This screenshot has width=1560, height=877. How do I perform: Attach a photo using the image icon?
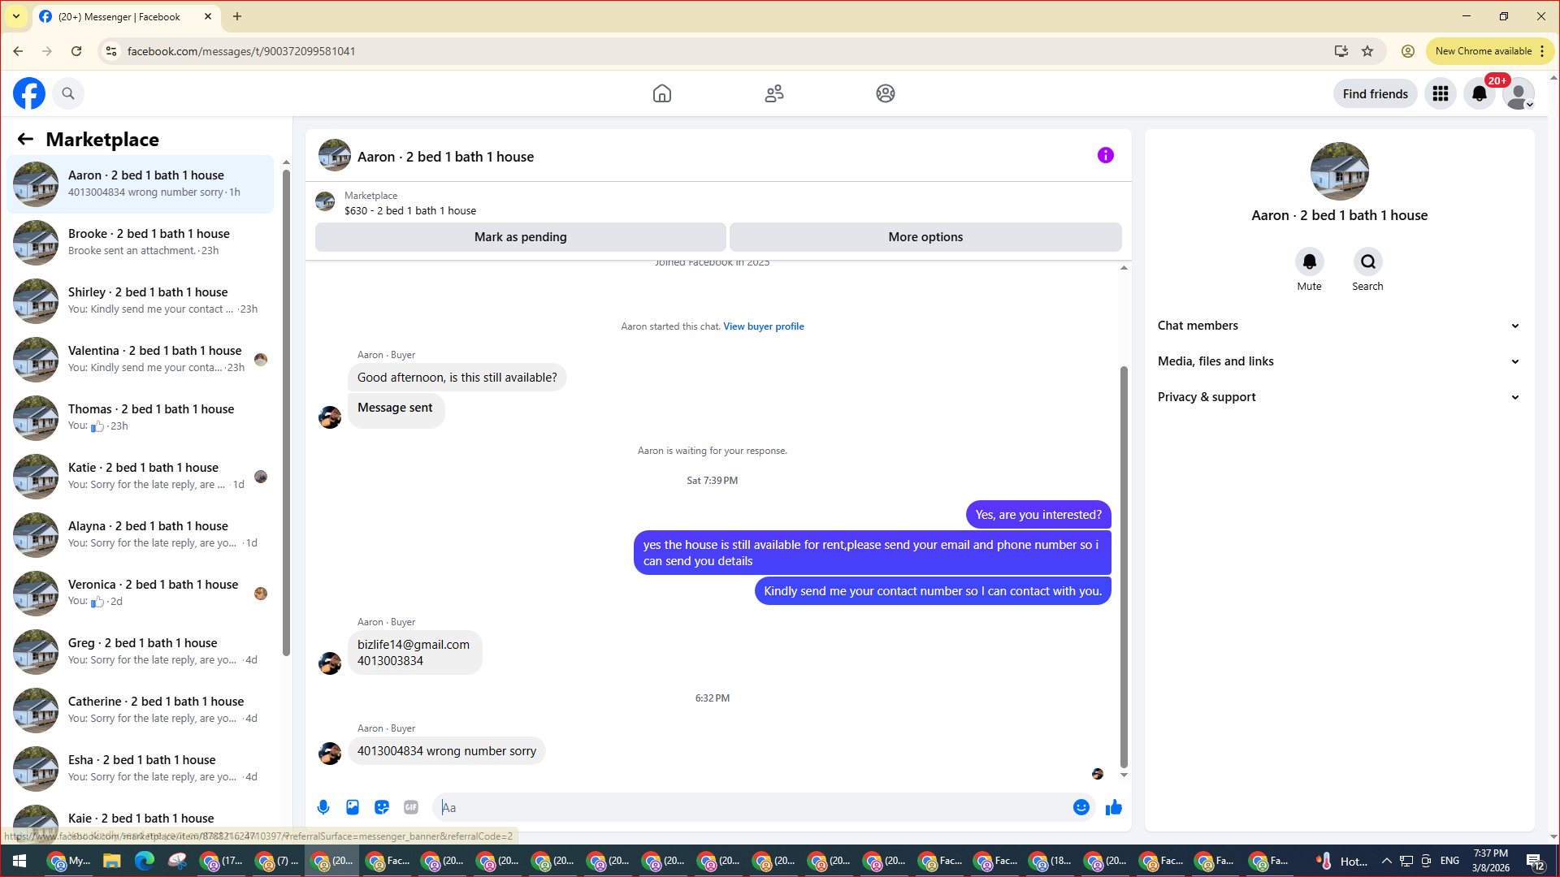[x=353, y=807]
